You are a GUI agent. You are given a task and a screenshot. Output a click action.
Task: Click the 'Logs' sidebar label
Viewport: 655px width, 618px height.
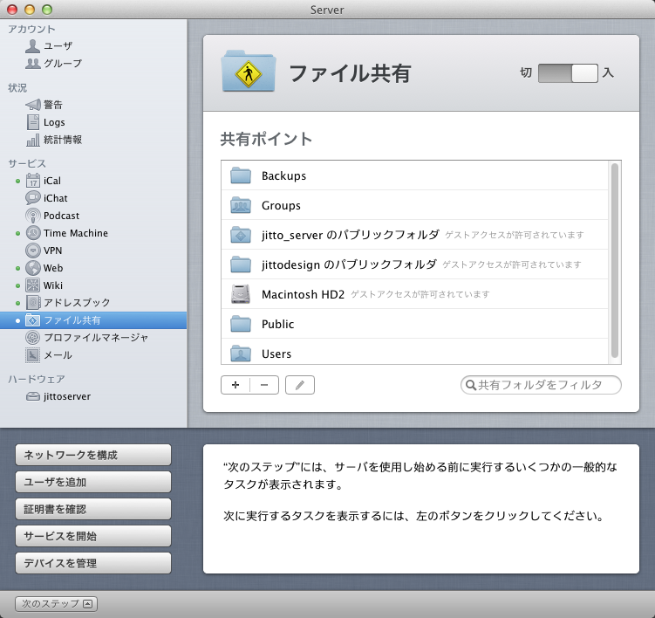(x=54, y=122)
